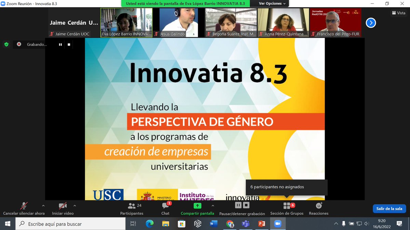Stop recording from the Grabando indicator

click(69, 44)
